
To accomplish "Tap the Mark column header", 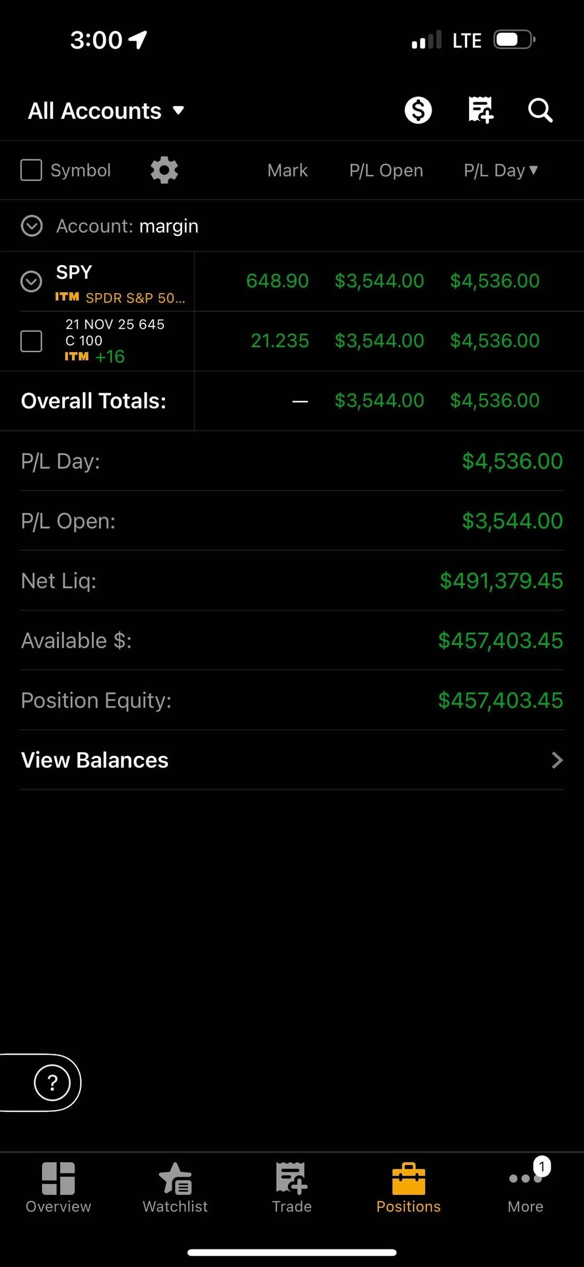I will [288, 170].
